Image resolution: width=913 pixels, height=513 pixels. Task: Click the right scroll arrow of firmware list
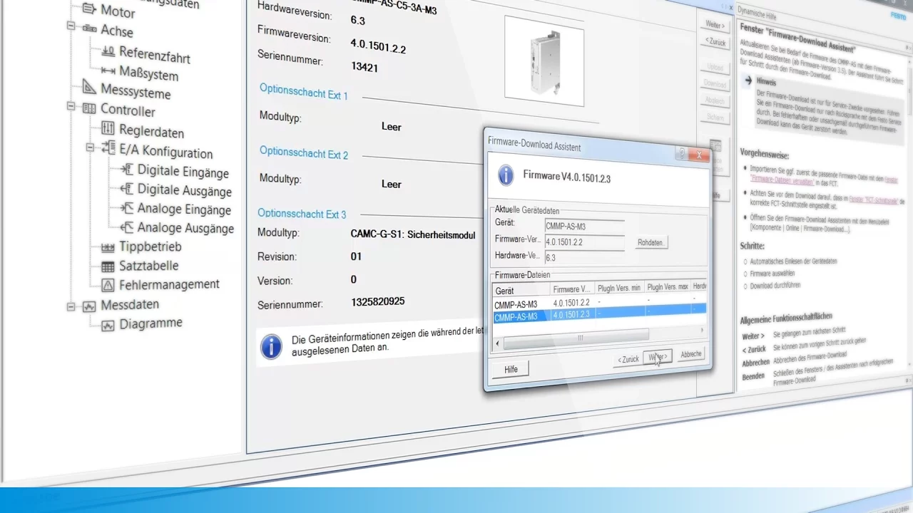coord(702,331)
